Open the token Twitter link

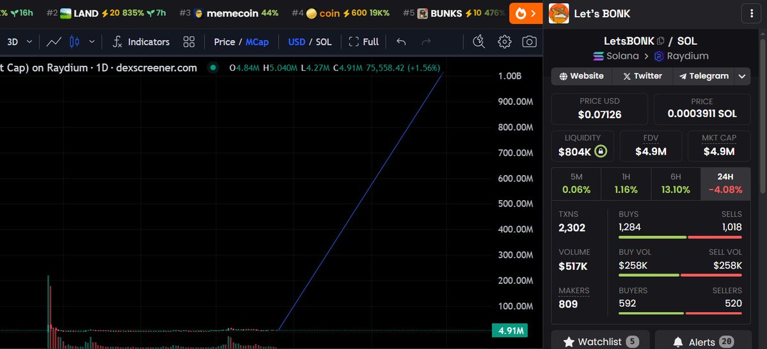click(642, 76)
